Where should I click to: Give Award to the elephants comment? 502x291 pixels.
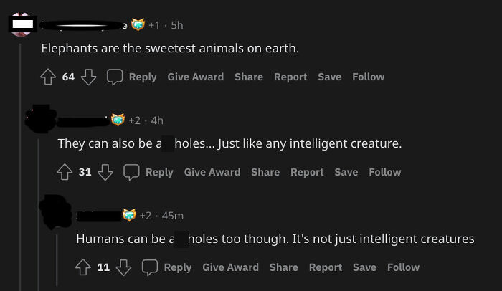195,77
